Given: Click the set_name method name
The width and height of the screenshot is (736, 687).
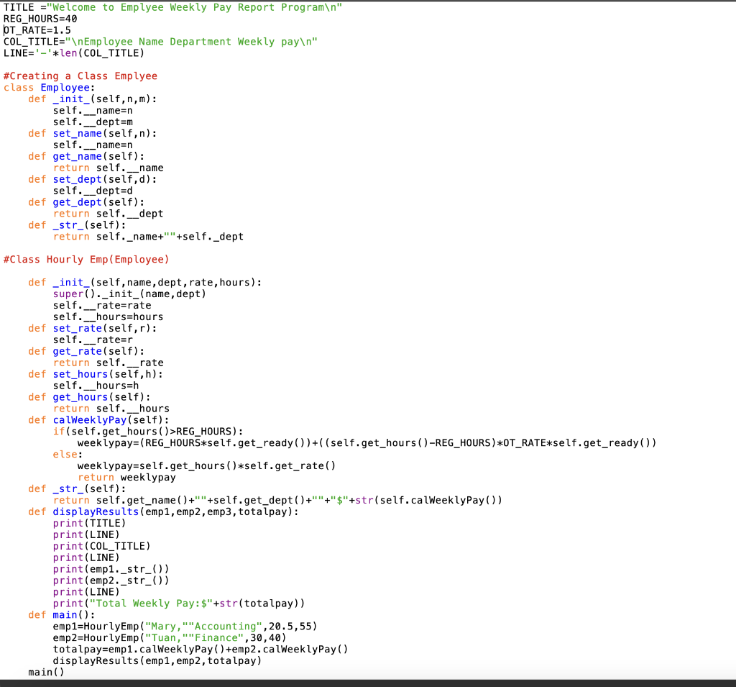Looking at the screenshot, I should click(77, 133).
